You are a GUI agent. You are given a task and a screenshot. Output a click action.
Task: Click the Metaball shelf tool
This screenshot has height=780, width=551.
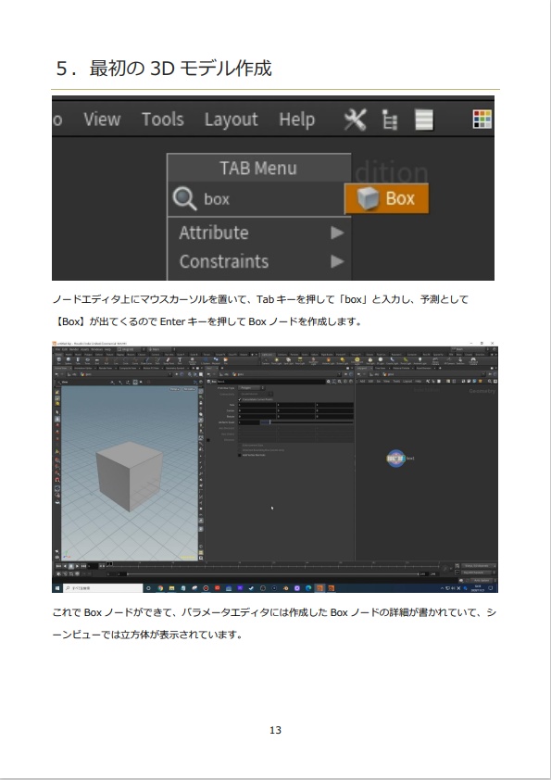click(x=216, y=360)
